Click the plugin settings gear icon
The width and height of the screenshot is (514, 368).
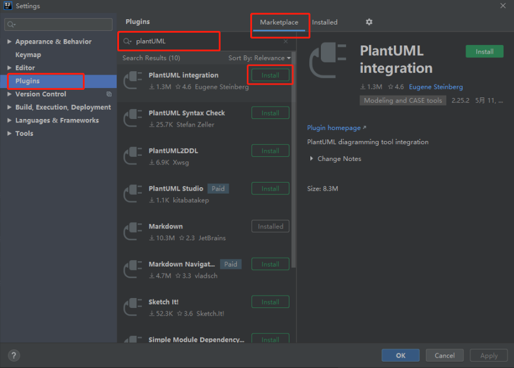pyautogui.click(x=369, y=22)
